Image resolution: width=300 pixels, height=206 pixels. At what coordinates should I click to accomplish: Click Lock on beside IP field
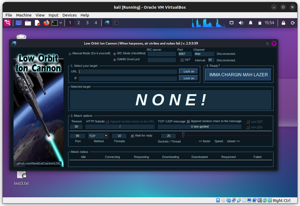click(x=189, y=78)
